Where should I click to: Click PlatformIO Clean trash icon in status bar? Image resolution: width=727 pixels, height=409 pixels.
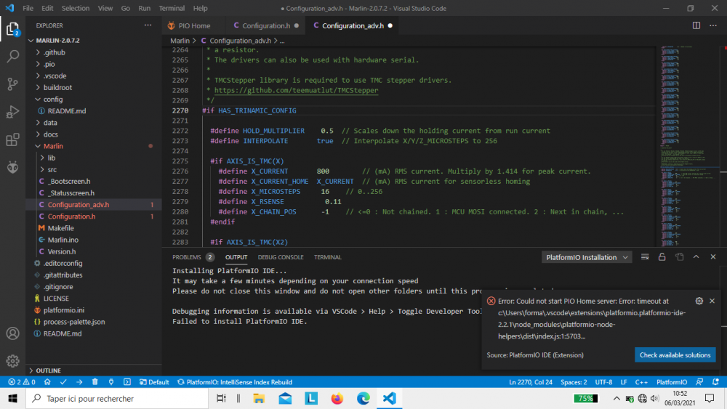click(x=95, y=382)
